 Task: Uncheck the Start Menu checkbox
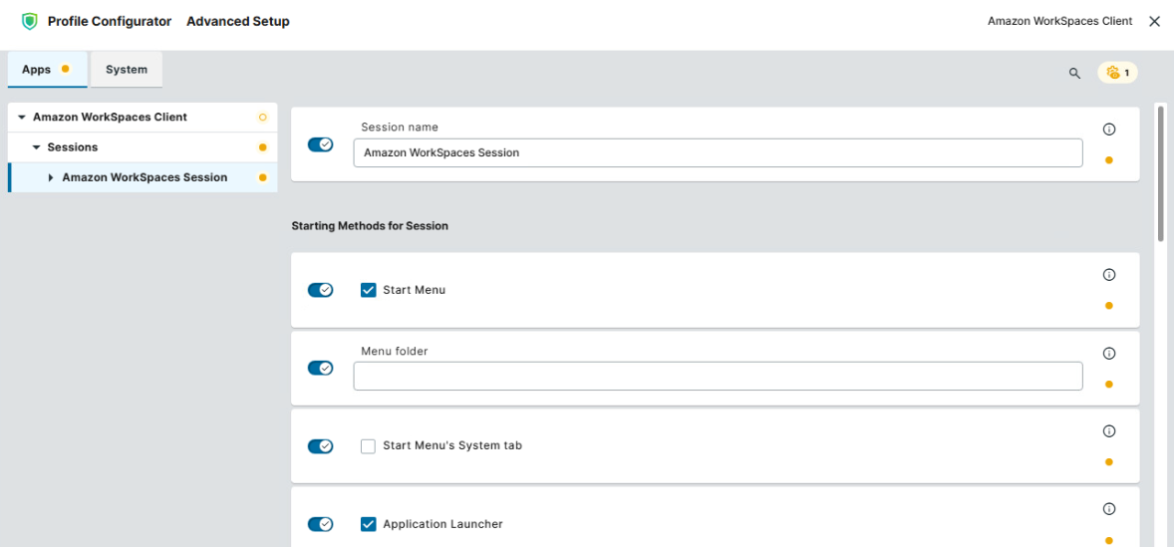tap(369, 290)
